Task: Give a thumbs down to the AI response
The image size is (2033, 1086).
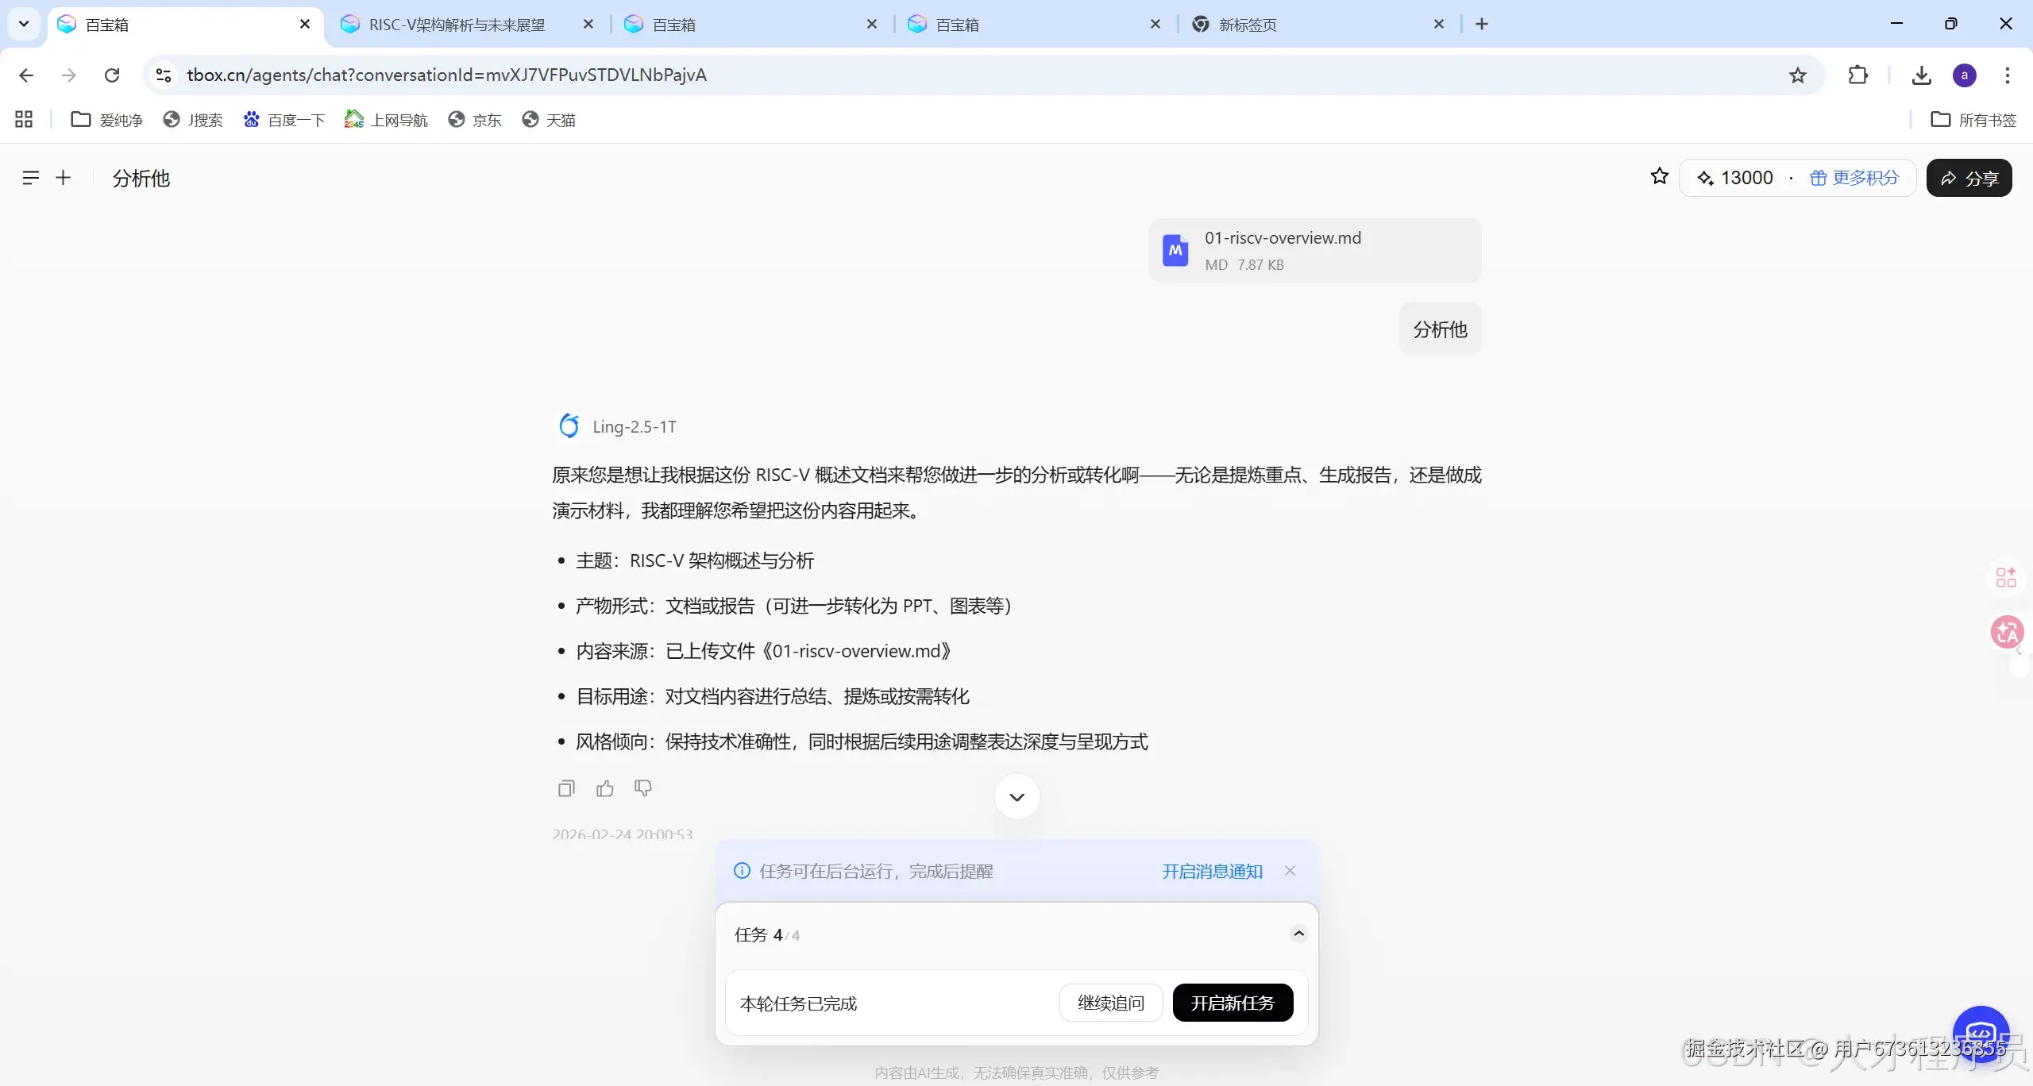Action: tap(642, 788)
